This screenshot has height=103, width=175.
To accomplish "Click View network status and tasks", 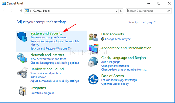I will click(x=48, y=59).
